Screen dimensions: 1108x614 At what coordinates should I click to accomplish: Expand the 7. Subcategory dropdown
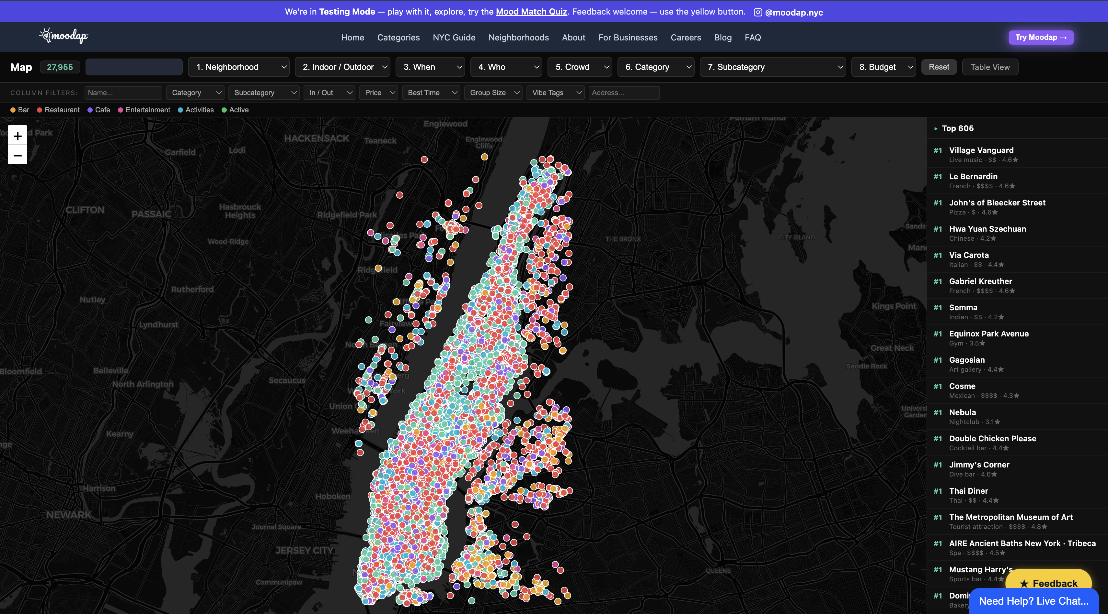(x=772, y=67)
